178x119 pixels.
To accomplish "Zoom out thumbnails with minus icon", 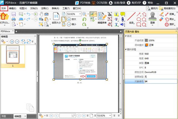I will pyautogui.click(x=17, y=42).
